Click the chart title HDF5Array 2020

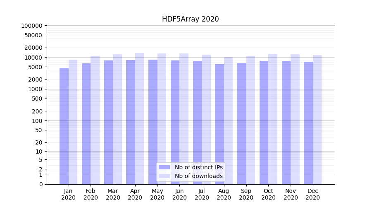[x=190, y=19]
